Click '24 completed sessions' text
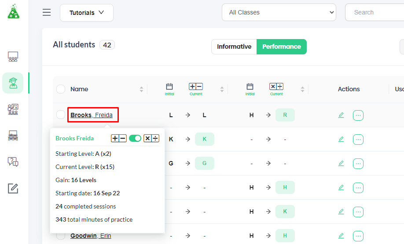Screen dimensions: 404x244 pyautogui.click(x=86, y=207)
